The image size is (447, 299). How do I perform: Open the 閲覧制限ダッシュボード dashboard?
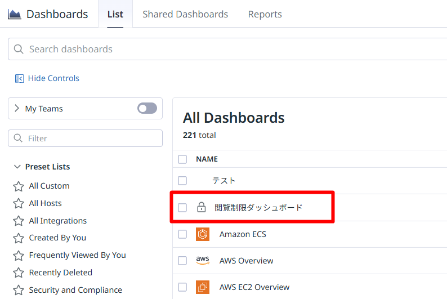(x=258, y=208)
